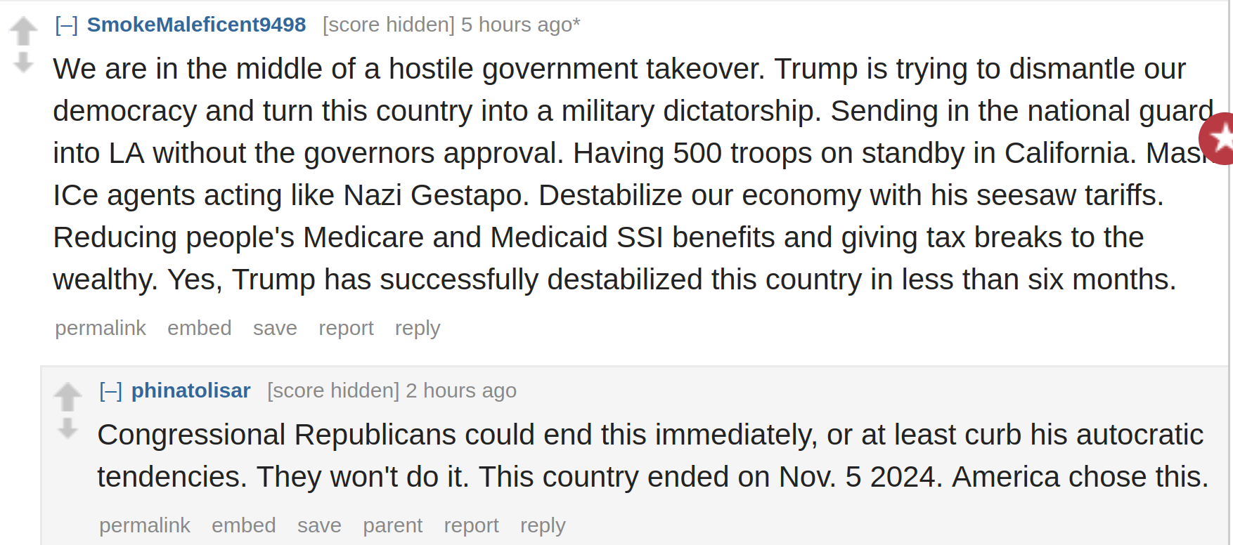Image resolution: width=1233 pixels, height=545 pixels.
Task: Save phinatolisar's reply
Action: tap(319, 525)
